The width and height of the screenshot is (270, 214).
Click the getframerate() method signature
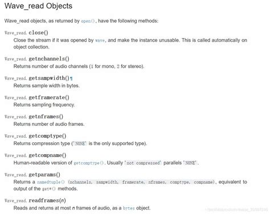[x=37, y=97]
